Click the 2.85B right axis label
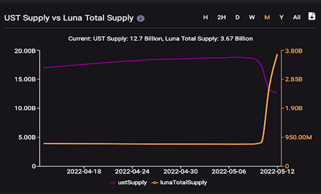The image size is (321, 194). 294,79
